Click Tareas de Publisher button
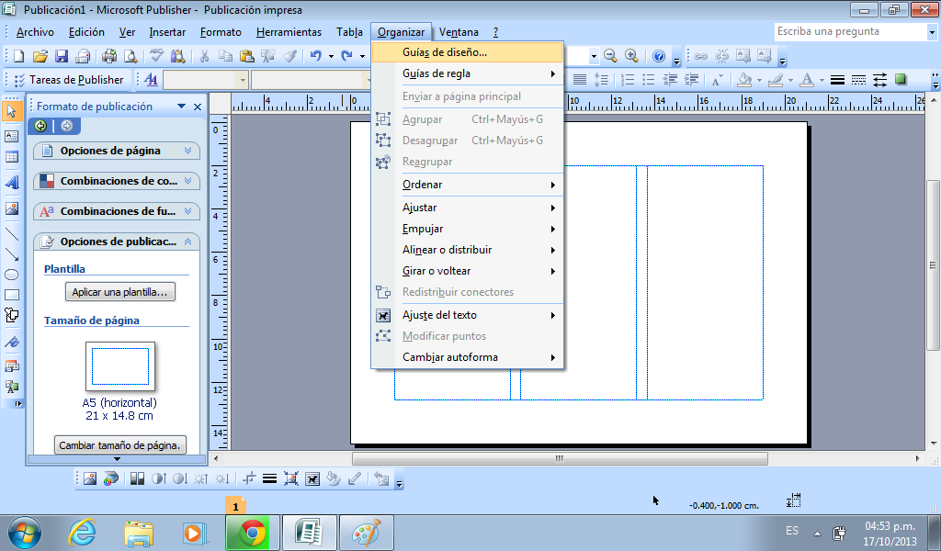The image size is (941, 551). (x=69, y=80)
